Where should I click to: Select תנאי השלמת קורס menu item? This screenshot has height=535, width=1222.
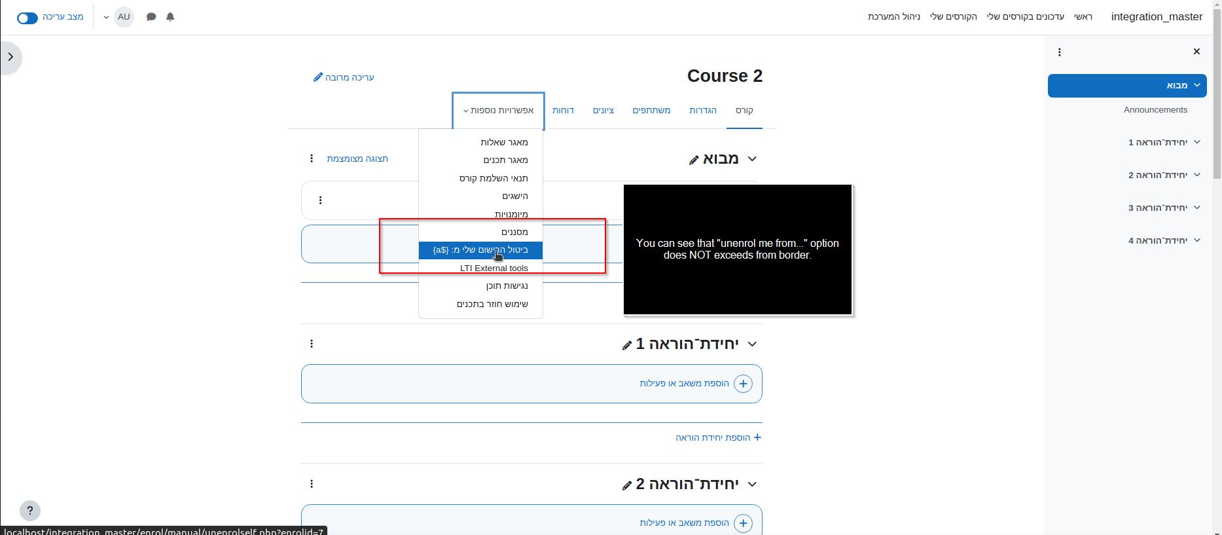[x=480, y=178]
